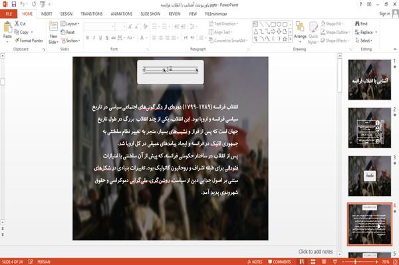Click the Undo arrow icon
Image resolution: width=399 pixels, height=265 pixels.
click(23, 5)
